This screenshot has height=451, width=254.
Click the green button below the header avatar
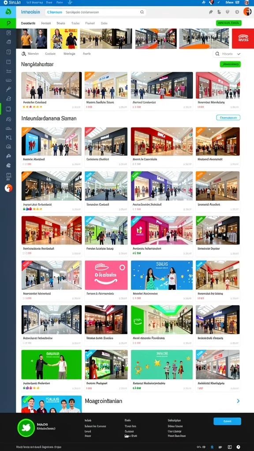pos(229,23)
